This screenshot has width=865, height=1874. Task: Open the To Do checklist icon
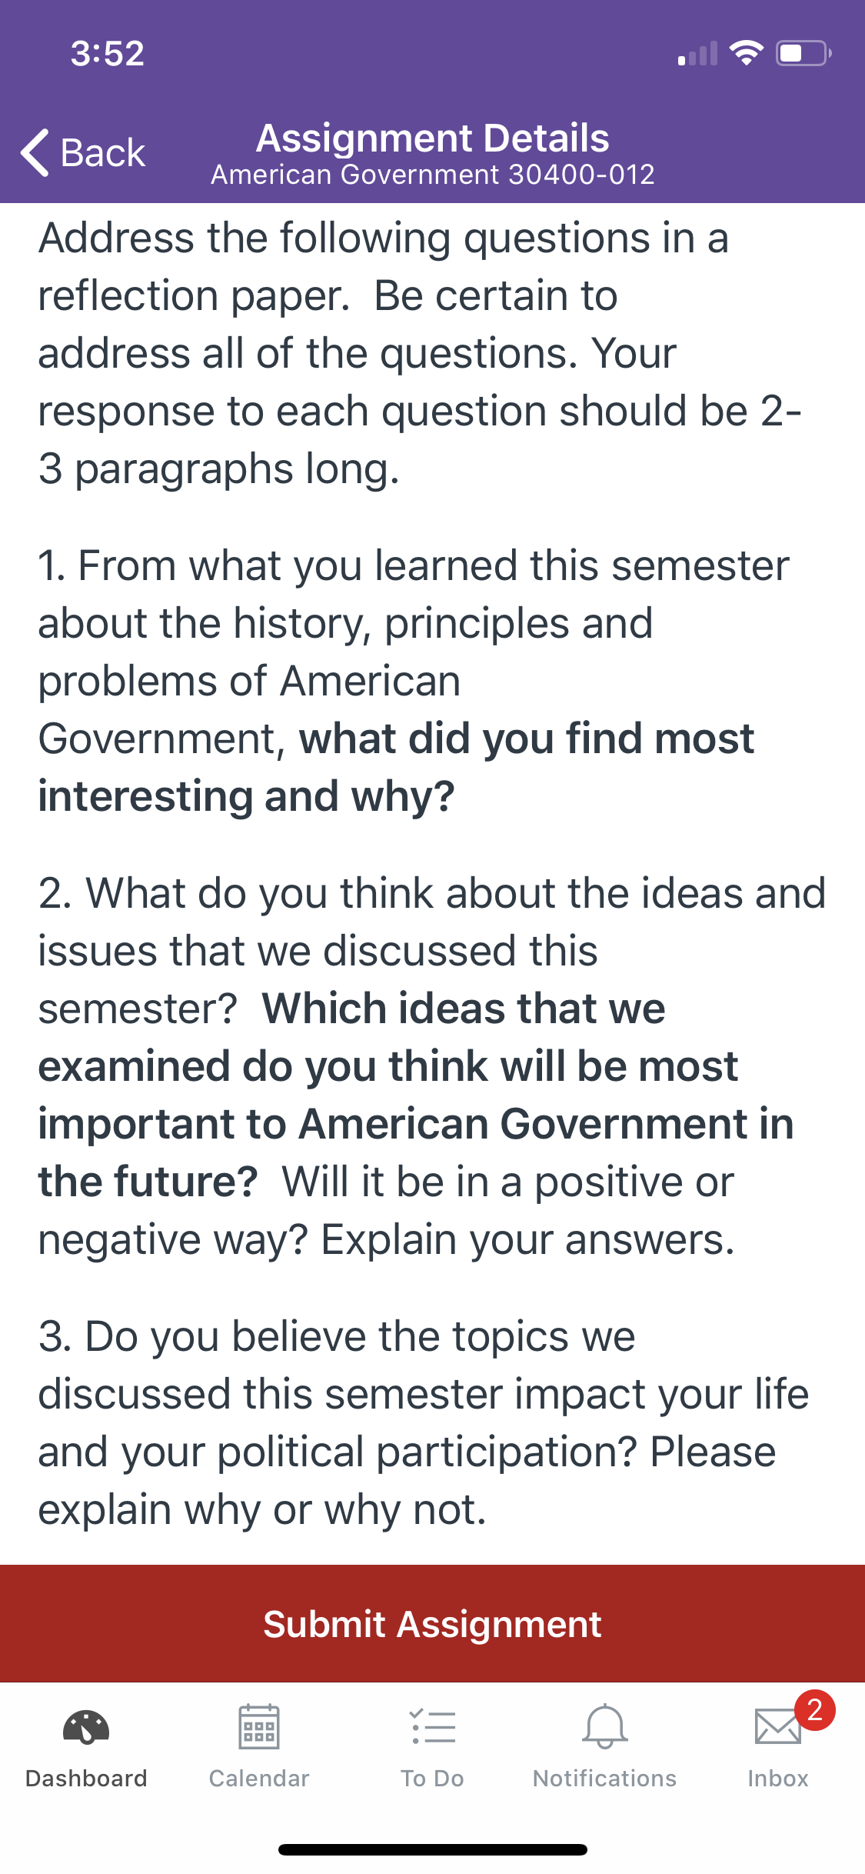[432, 1727]
